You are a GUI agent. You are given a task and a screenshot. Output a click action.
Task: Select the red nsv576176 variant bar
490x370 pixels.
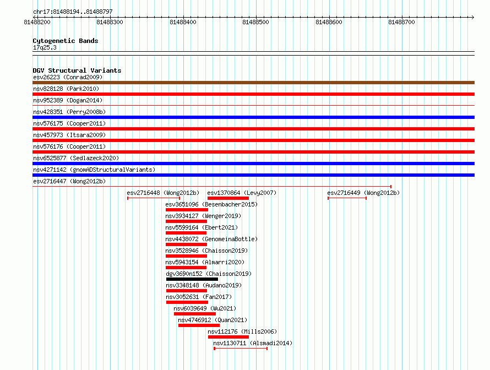coord(253,152)
